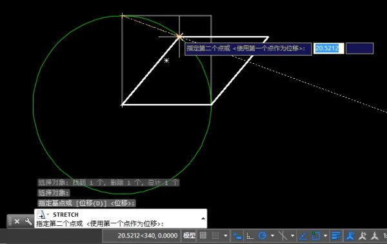Click the STRETCH command icon
The image size is (387, 244).
[41, 214]
